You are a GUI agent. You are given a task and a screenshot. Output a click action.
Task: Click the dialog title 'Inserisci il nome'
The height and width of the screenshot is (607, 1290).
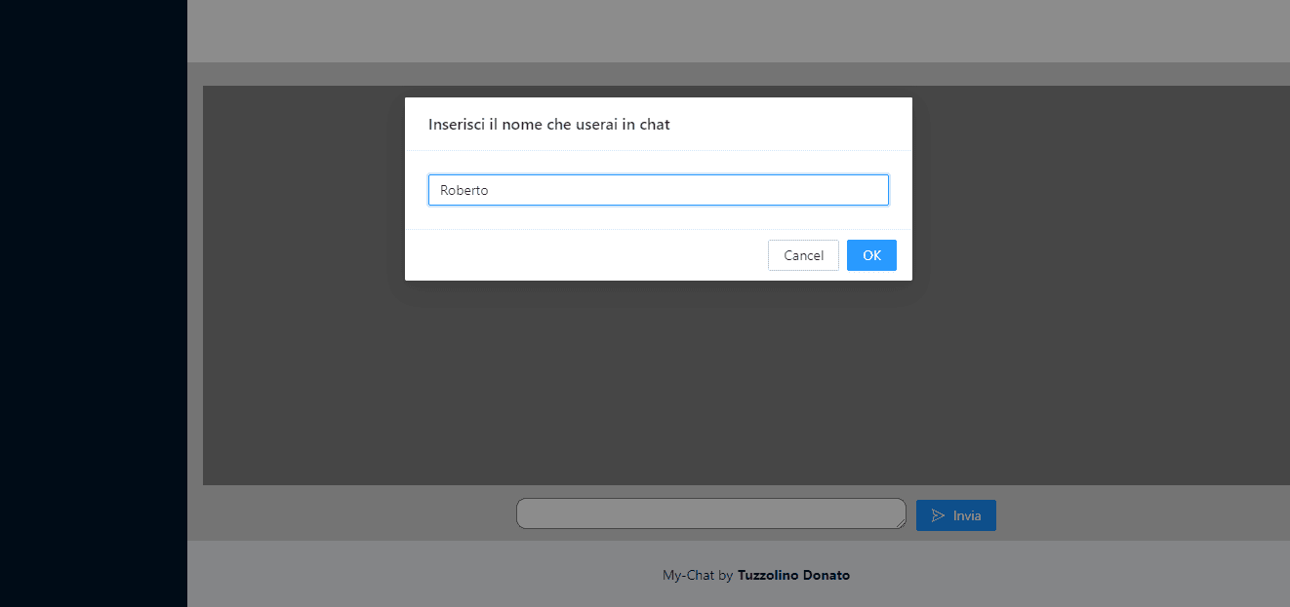(x=548, y=125)
